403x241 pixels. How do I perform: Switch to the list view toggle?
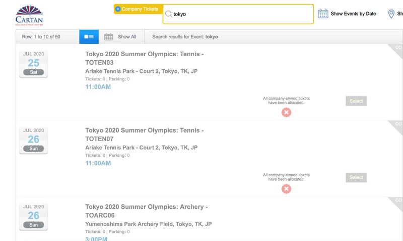(x=89, y=37)
